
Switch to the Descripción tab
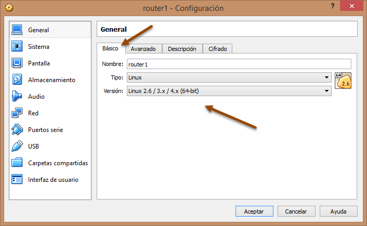(x=182, y=49)
